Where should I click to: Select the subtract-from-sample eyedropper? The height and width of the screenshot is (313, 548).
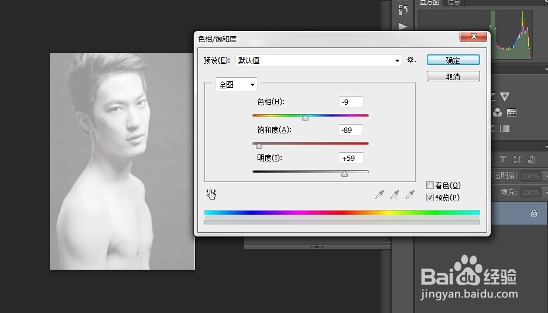click(x=410, y=195)
